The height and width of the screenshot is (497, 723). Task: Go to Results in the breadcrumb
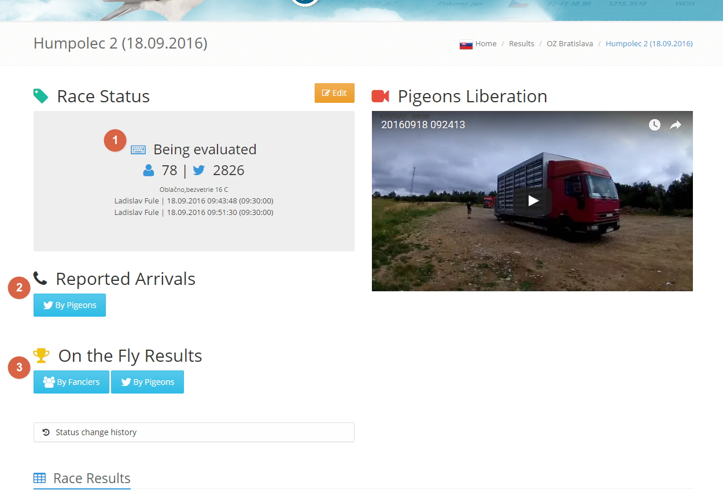click(521, 44)
